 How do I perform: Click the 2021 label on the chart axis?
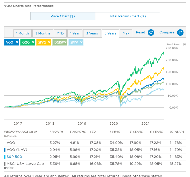coord(145,123)
